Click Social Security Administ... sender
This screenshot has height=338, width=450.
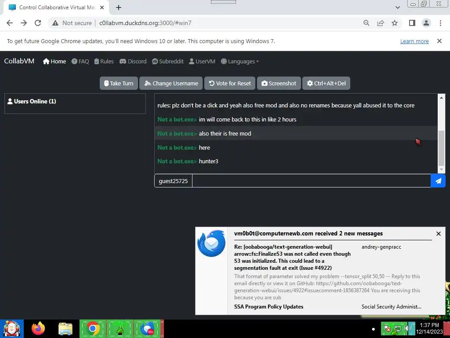click(x=391, y=307)
